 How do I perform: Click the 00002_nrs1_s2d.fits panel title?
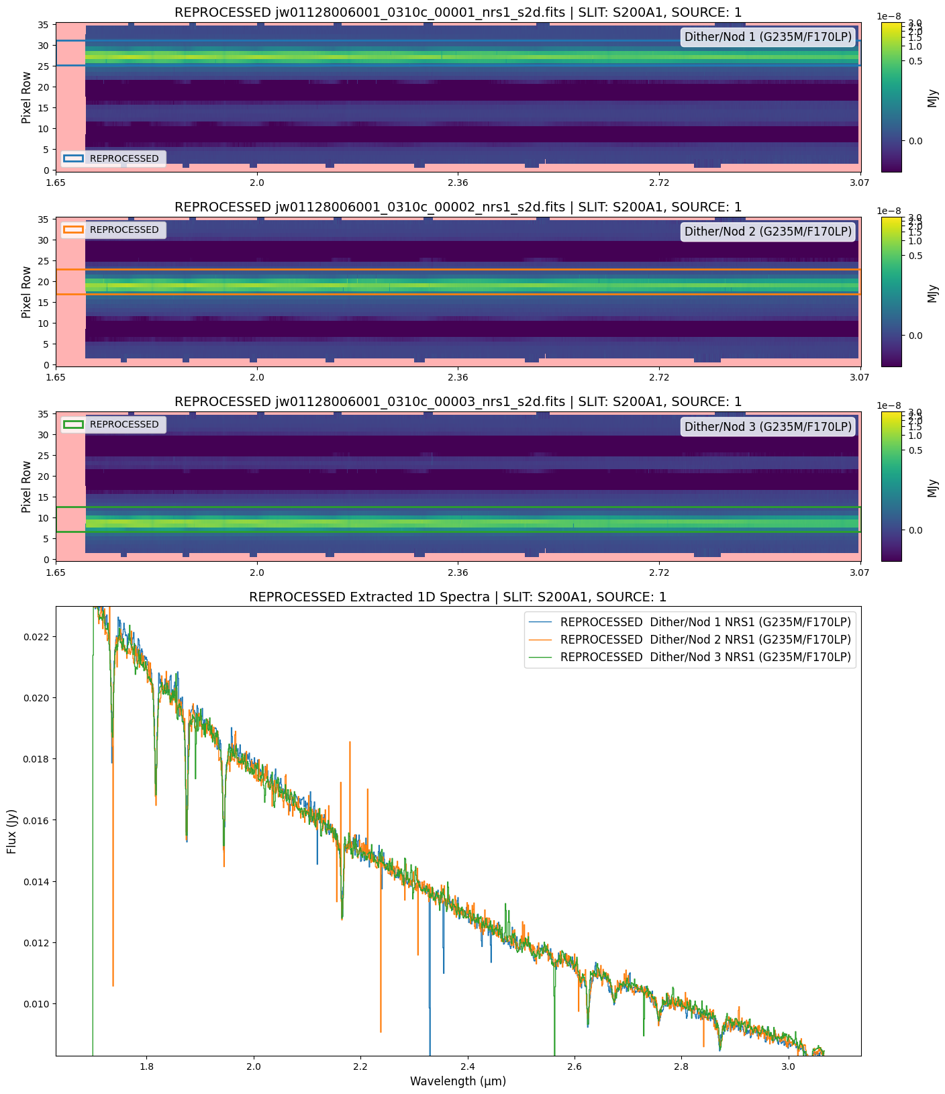(x=458, y=207)
